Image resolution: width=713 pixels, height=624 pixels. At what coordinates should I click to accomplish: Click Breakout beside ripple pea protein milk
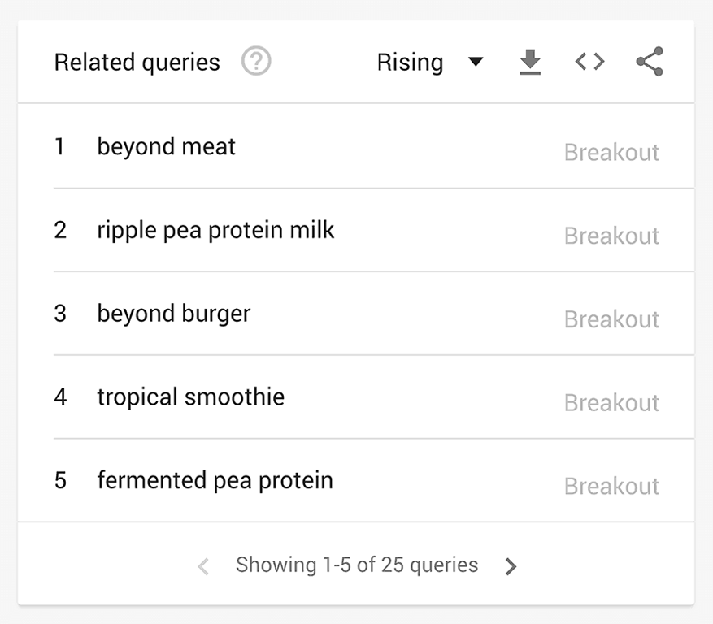[x=611, y=236]
